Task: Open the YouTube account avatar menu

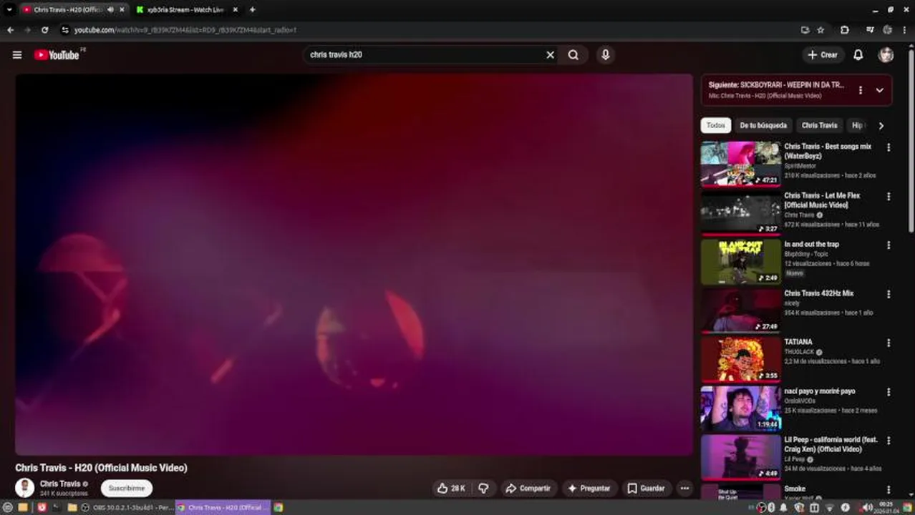Action: pyautogui.click(x=886, y=54)
